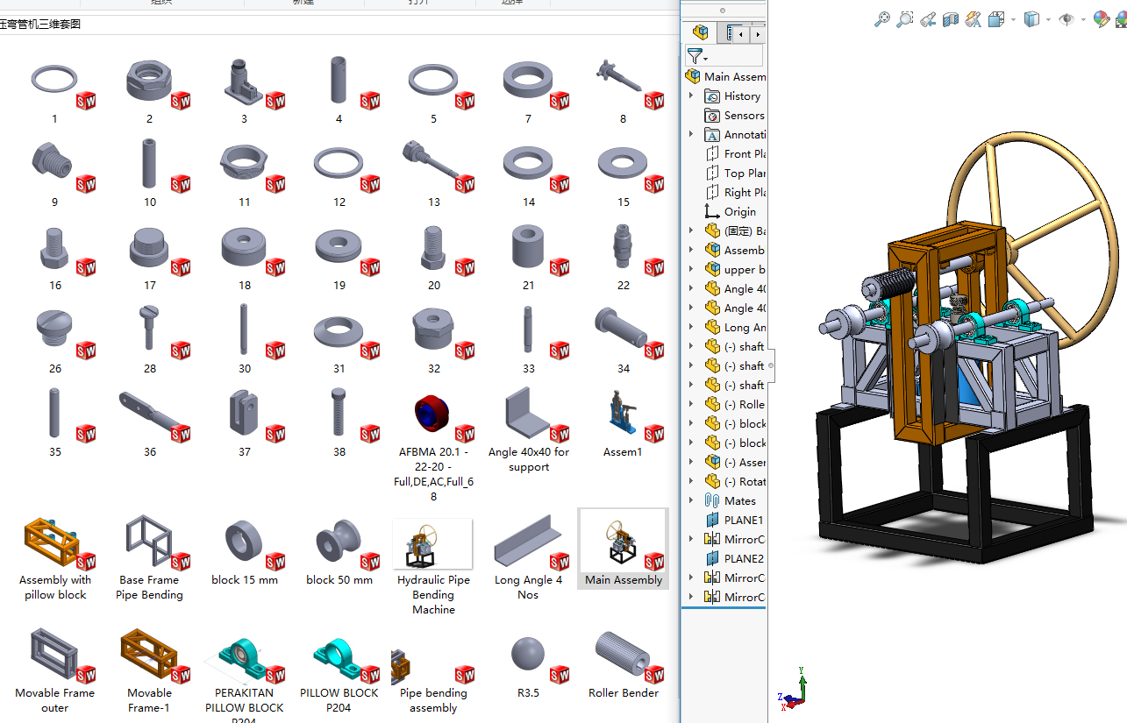Viewport: 1127px width, 723px height.
Task: Open the FeatureManager design tree tab
Action: click(700, 33)
